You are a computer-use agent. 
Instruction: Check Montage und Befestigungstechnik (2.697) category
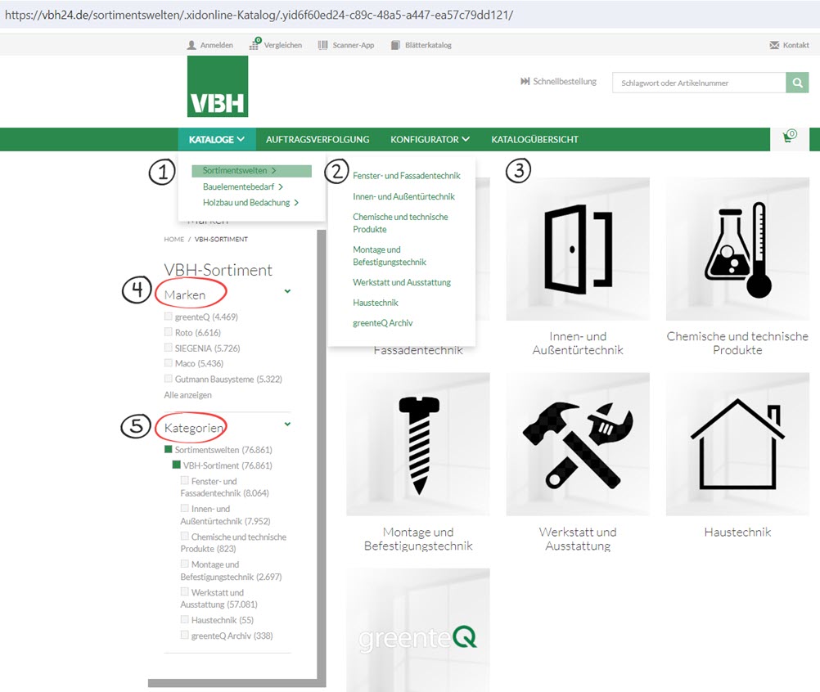(x=185, y=564)
